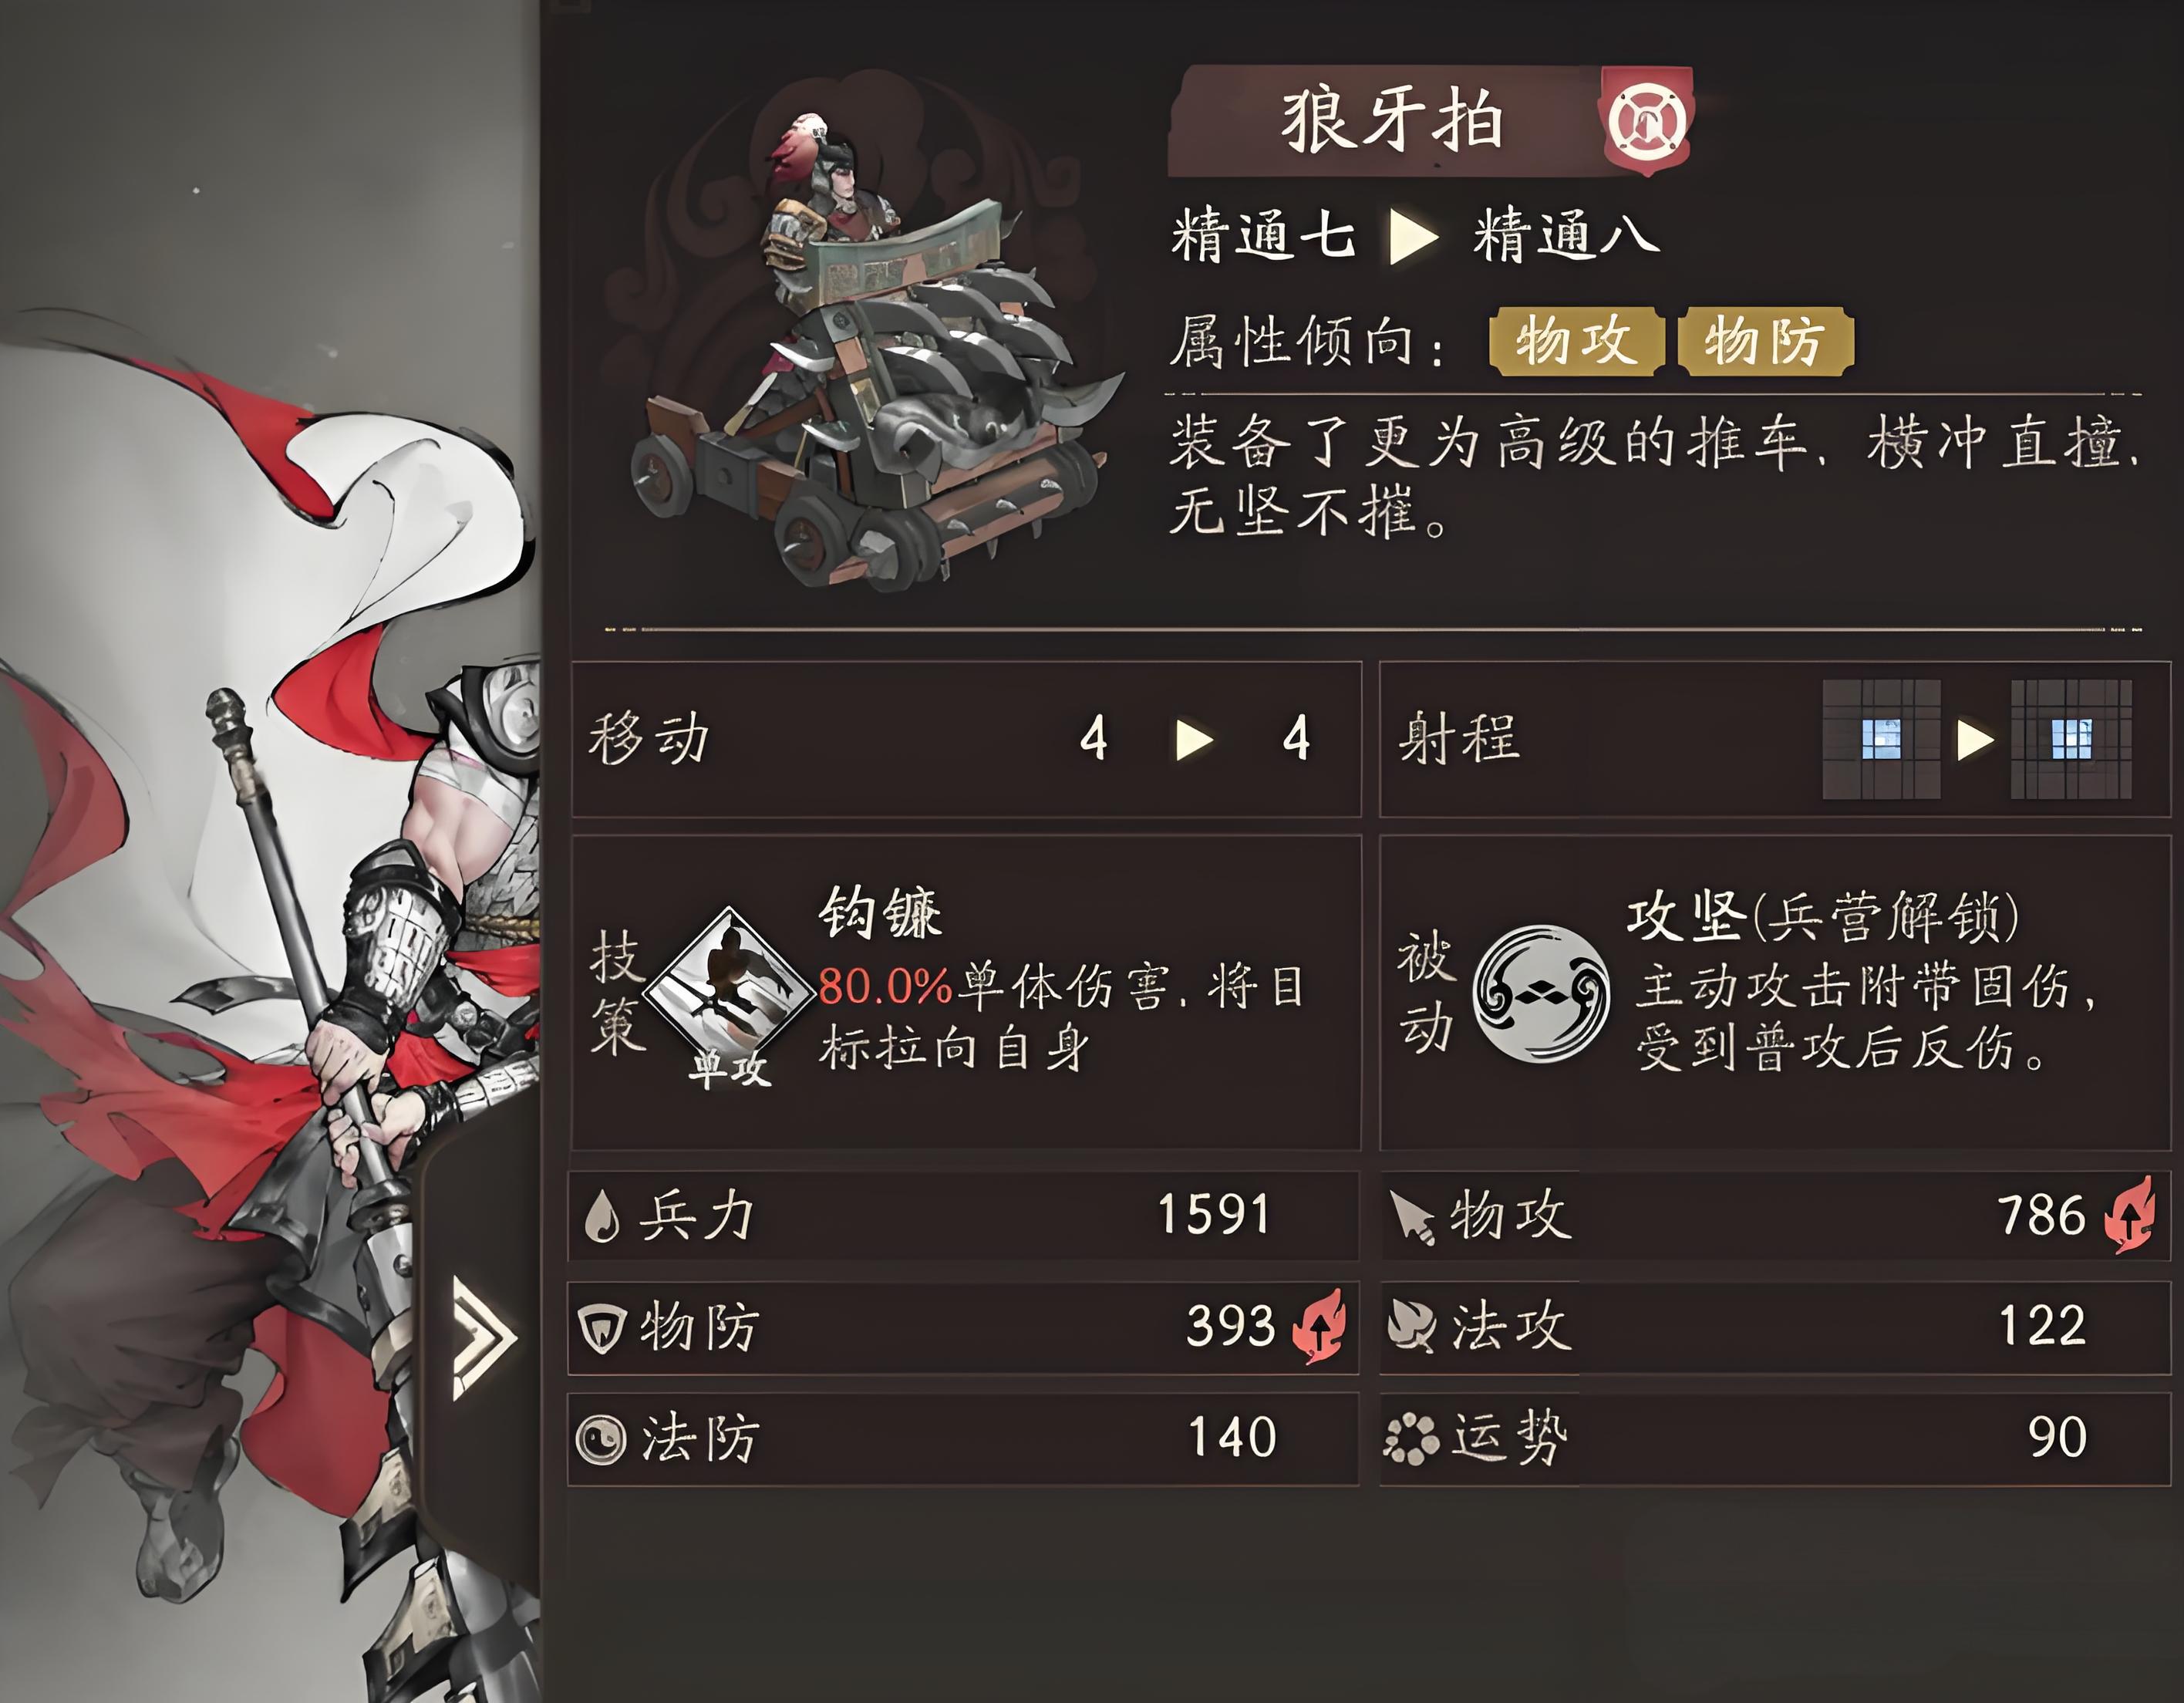
Task: Click the 法攻 leaf icon
Action: point(1412,1327)
